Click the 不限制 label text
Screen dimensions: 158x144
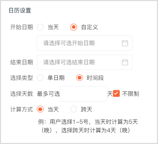tap(131, 94)
